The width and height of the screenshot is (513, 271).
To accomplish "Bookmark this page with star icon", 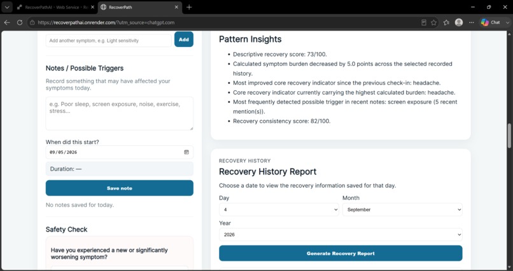I will pos(434,22).
